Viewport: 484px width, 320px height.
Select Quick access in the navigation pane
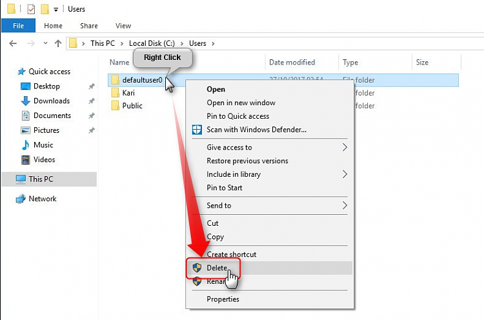50,72
